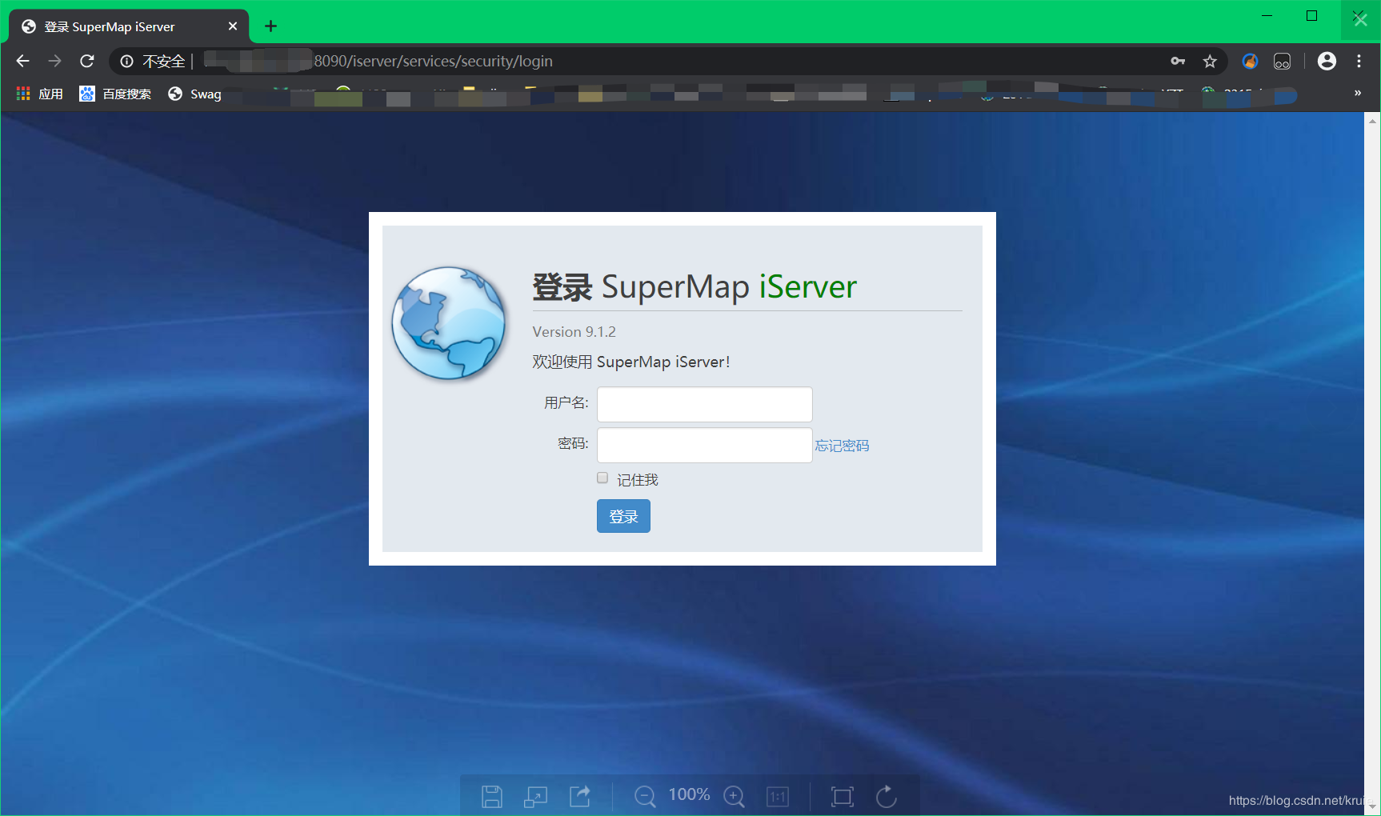
Task: Zoom out using the magnifier minus icon
Action: coord(645,795)
